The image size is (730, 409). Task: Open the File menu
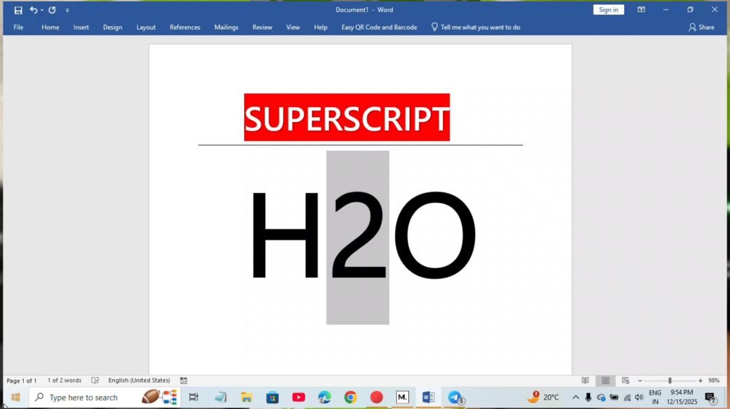coord(18,27)
